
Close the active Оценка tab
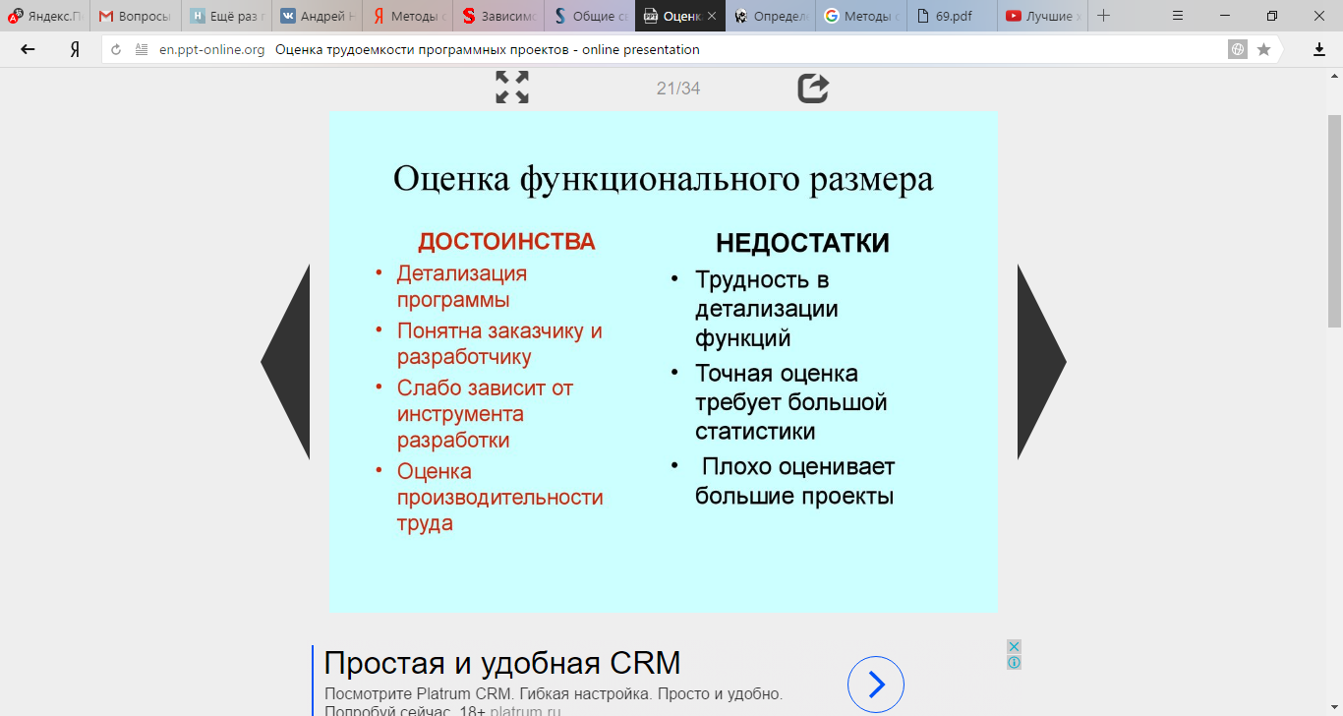click(712, 16)
